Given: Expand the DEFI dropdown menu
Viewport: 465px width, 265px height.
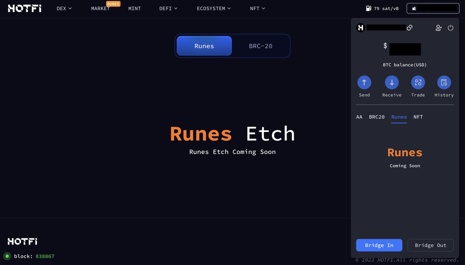Looking at the screenshot, I should point(169,8).
